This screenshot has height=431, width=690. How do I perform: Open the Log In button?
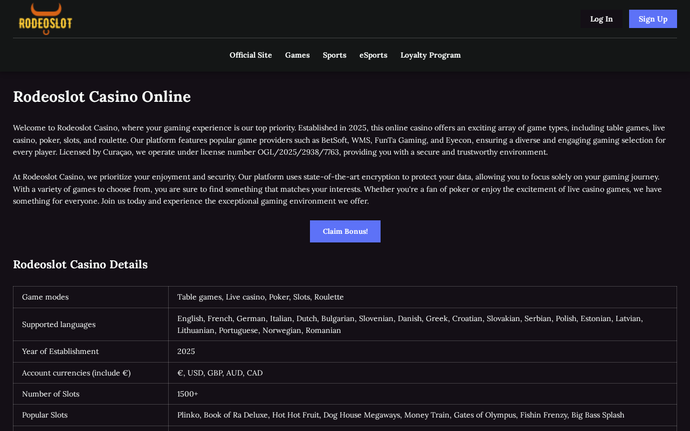[x=601, y=19]
